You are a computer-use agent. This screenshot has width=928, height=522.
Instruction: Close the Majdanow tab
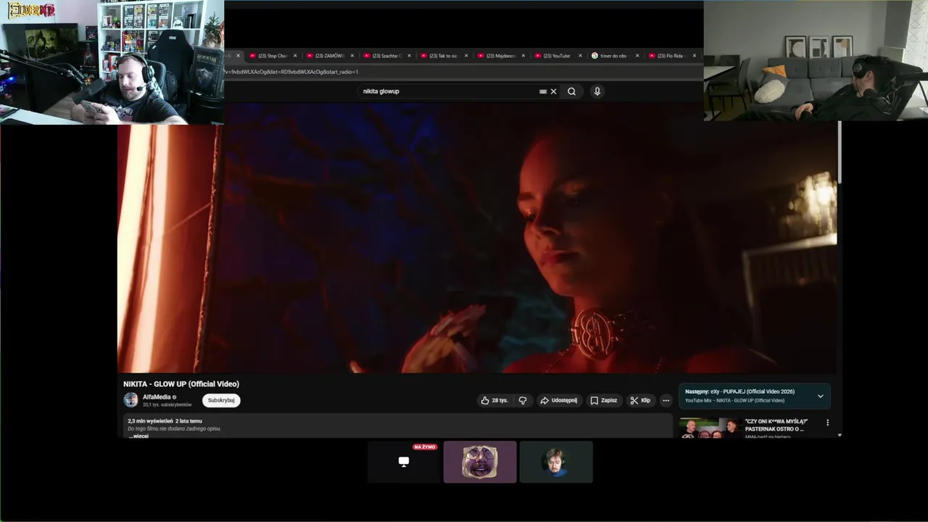523,56
